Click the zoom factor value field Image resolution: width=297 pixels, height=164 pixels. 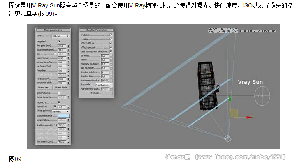pos(62,58)
